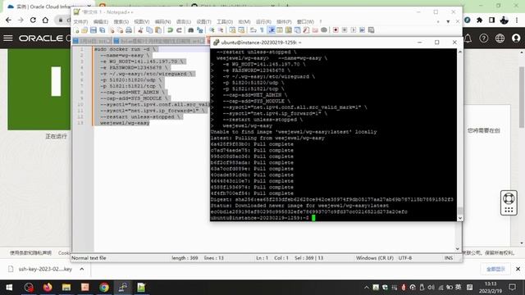525x295 pixels.
Task: Open the Notepad++ document list dropdown arrow
Action: [x=448, y=22]
